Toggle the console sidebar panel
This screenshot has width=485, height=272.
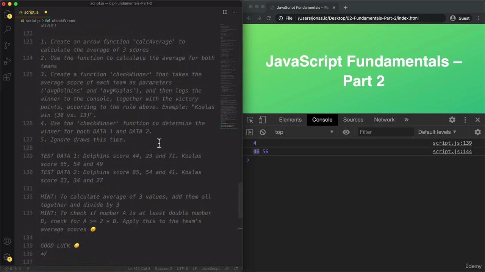coord(249,132)
